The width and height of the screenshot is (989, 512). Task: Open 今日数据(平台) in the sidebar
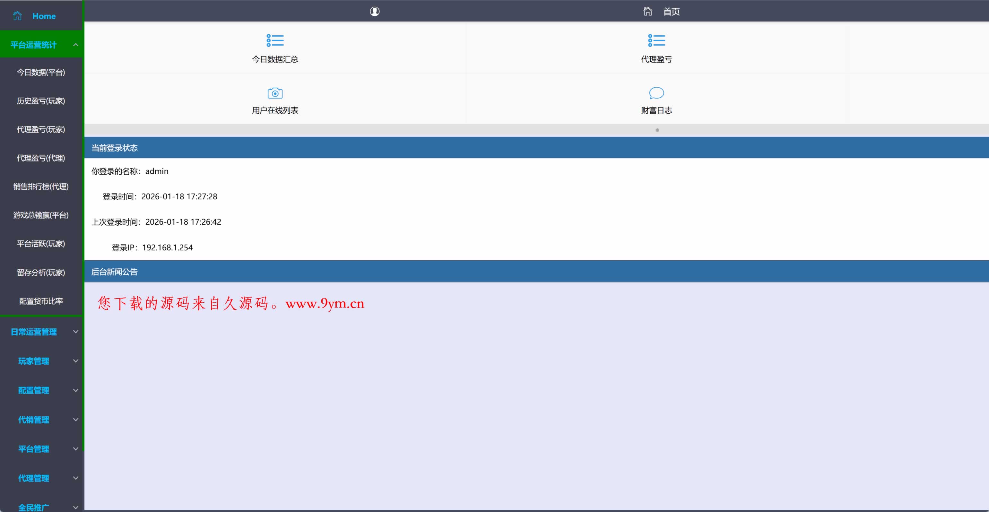click(41, 72)
